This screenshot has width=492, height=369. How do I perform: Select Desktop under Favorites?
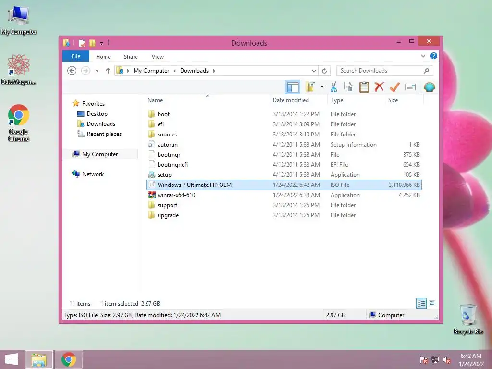point(97,114)
